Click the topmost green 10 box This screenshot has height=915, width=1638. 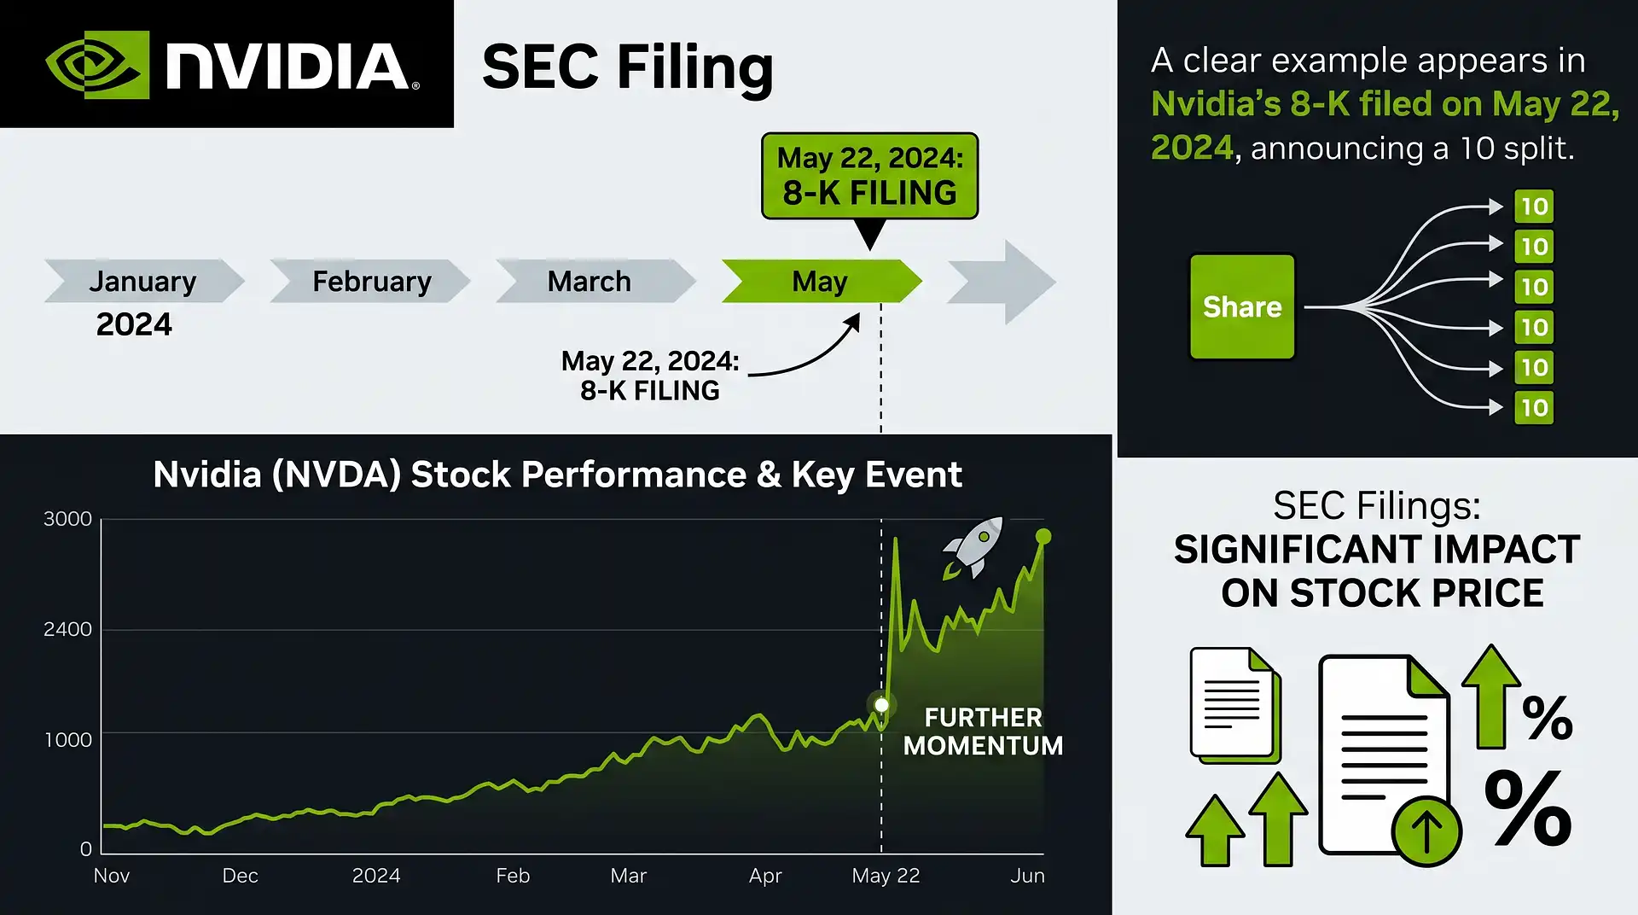[x=1534, y=207]
